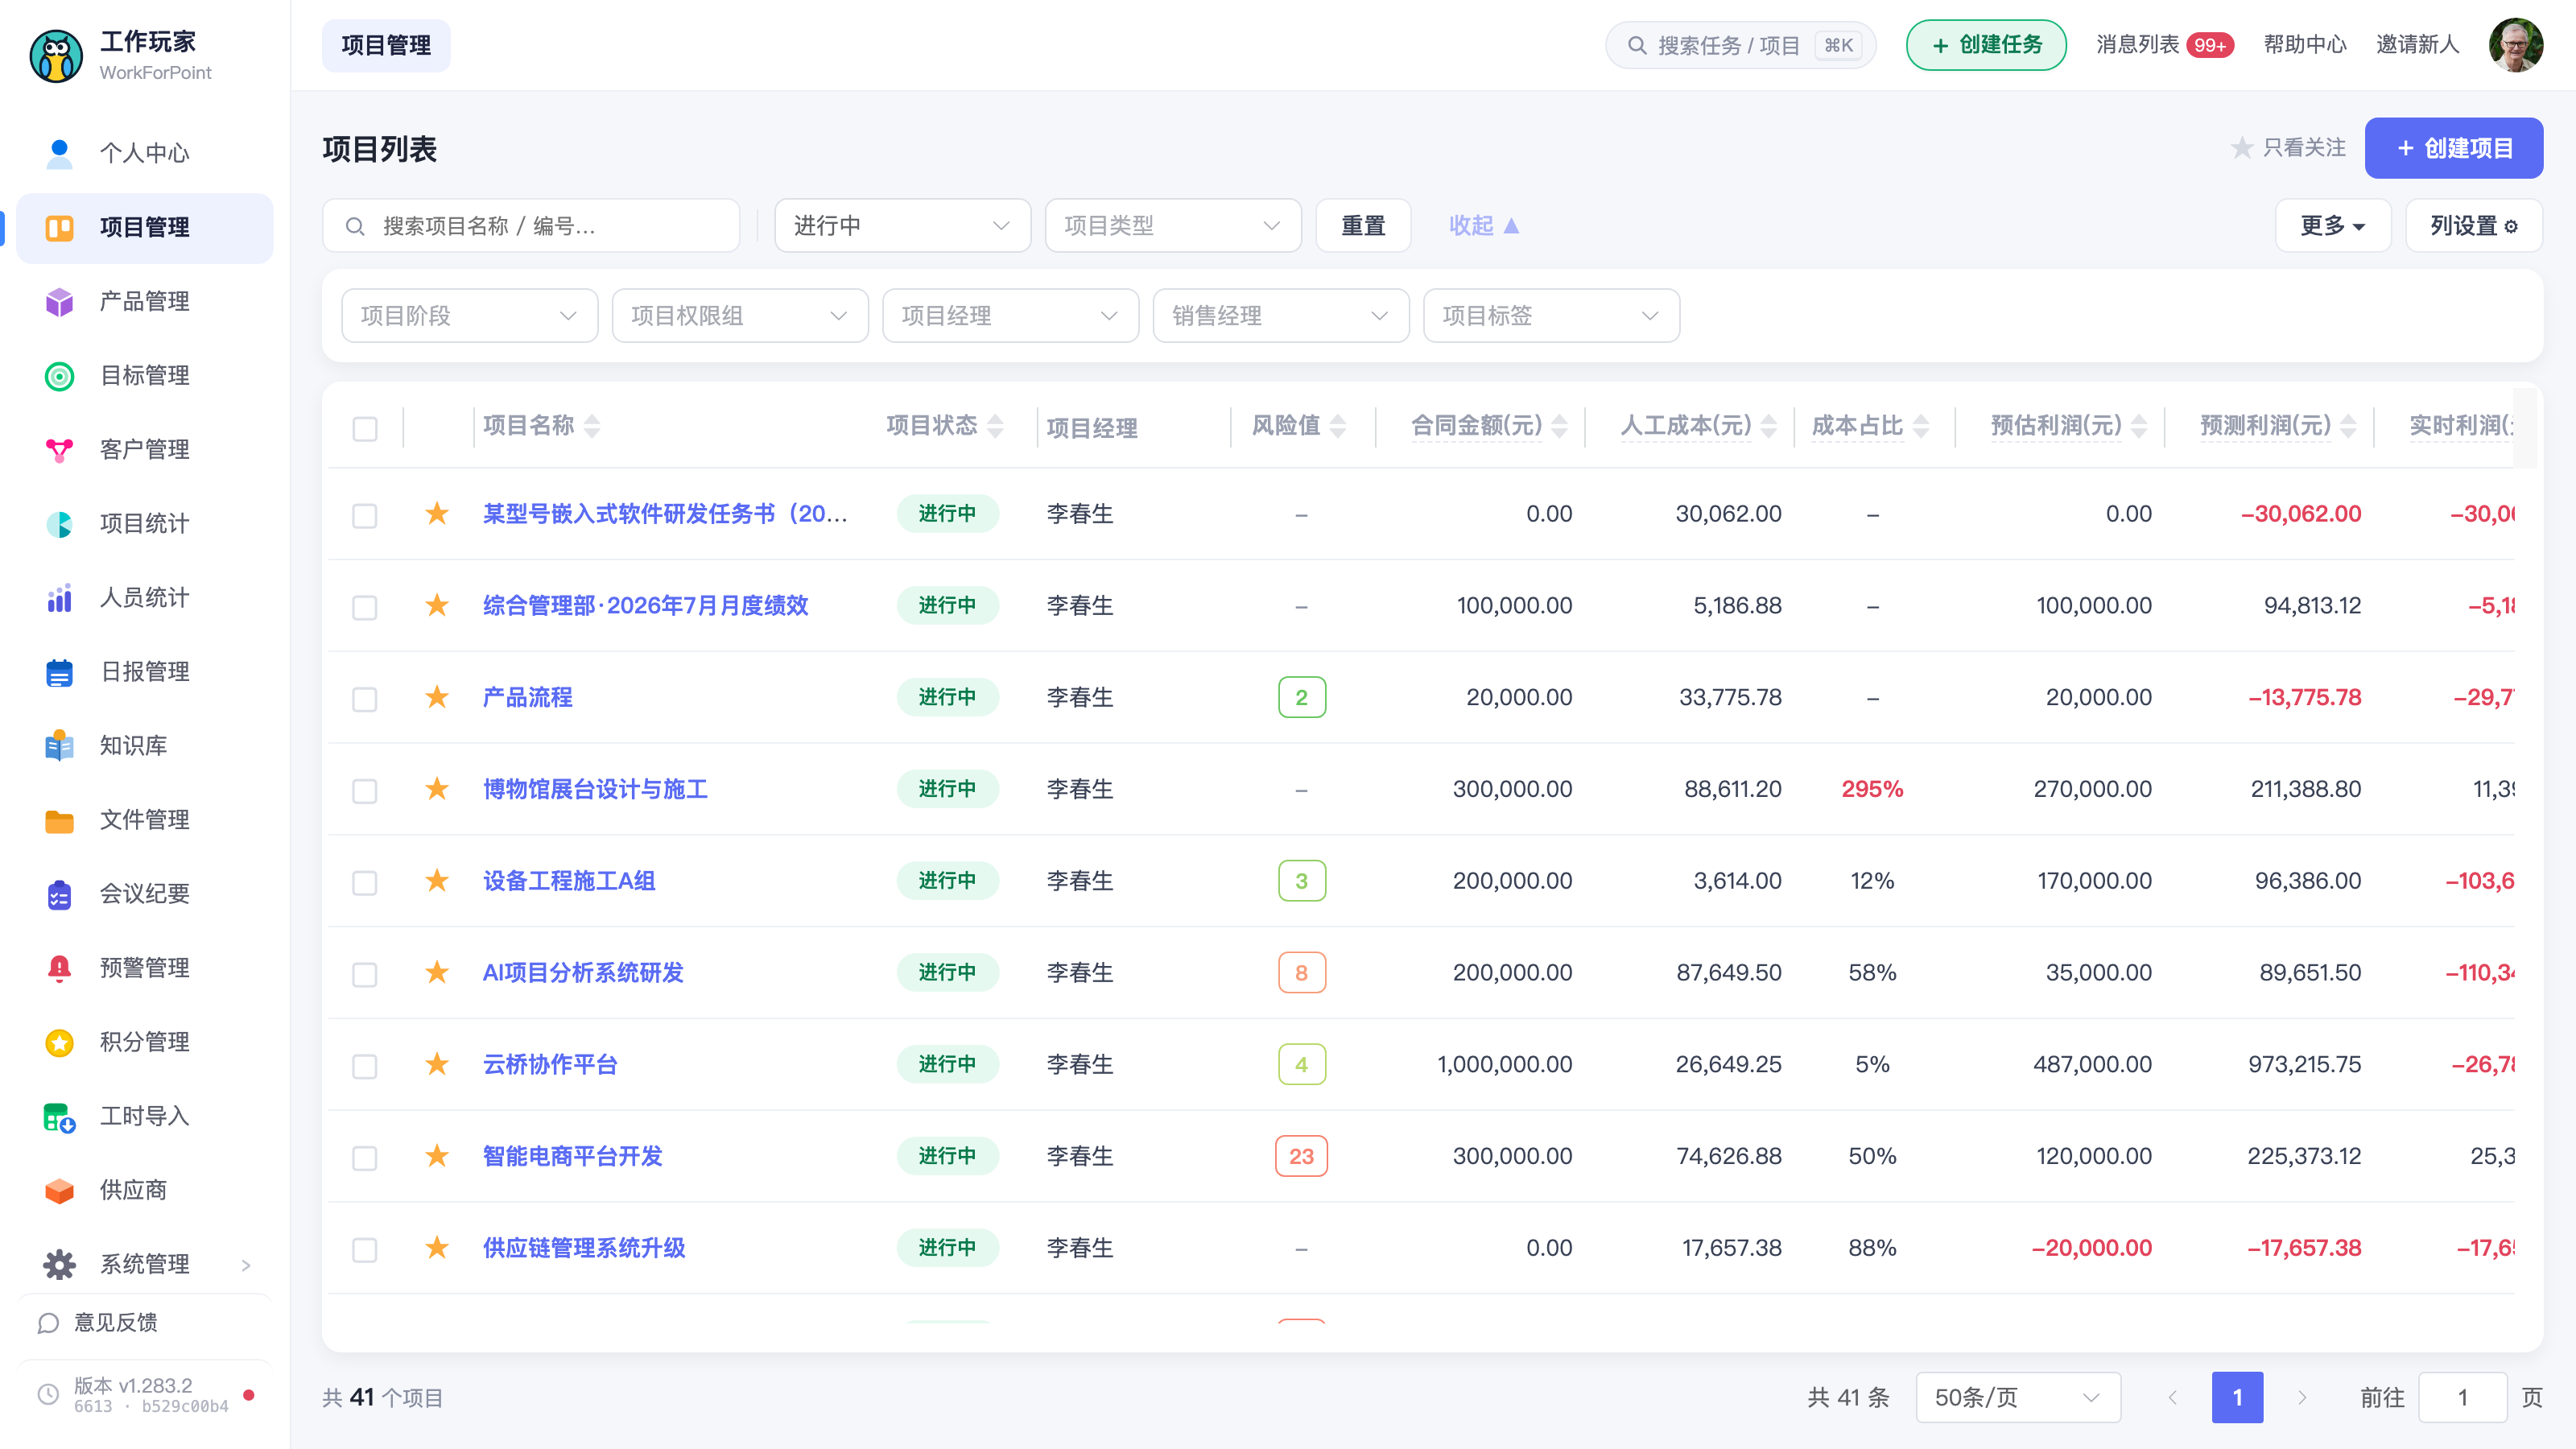Image resolution: width=2576 pixels, height=1449 pixels.
Task: Click the 目标管理 target icon
Action: [x=59, y=375]
